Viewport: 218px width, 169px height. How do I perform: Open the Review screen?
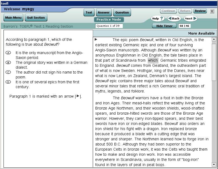pyautogui.click(x=200, y=11)
